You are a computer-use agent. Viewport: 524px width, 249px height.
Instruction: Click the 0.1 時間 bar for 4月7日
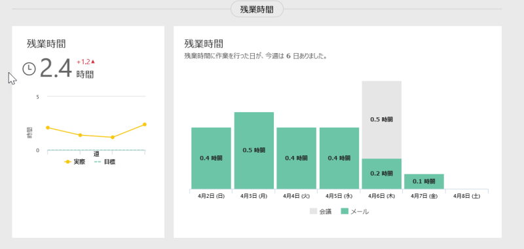(x=424, y=182)
